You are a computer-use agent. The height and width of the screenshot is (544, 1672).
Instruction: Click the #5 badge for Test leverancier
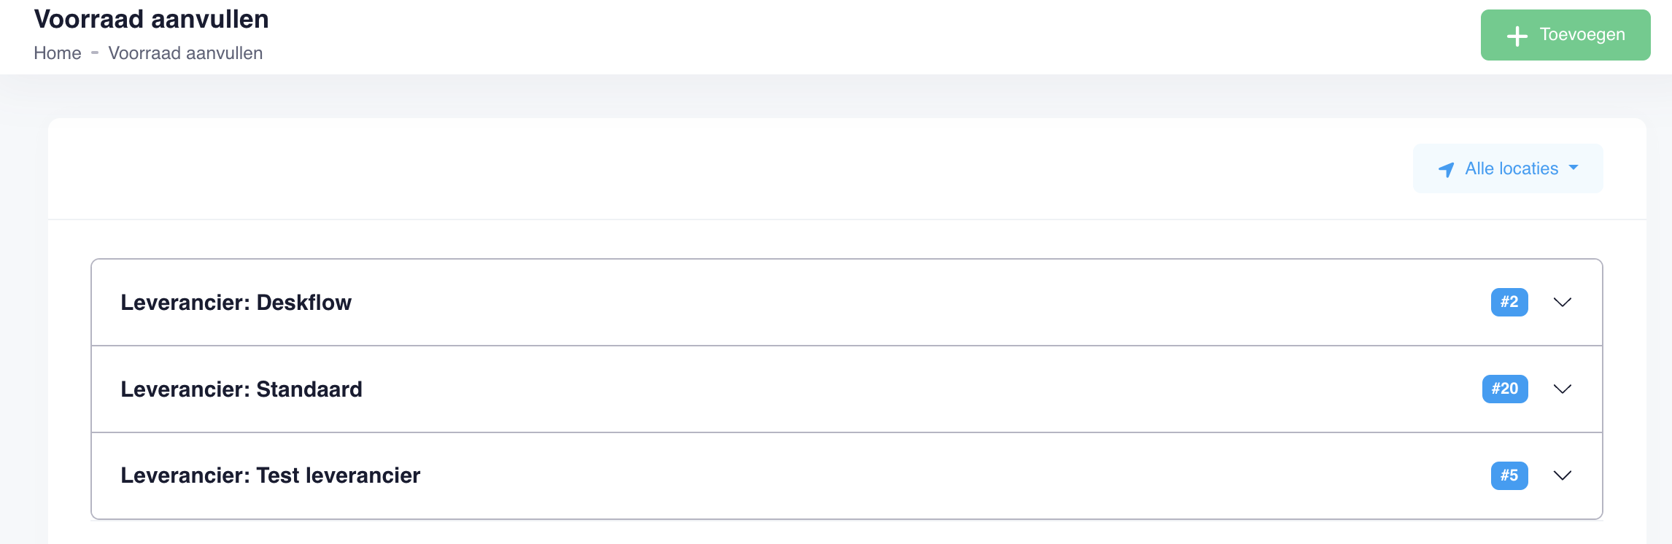(x=1509, y=475)
